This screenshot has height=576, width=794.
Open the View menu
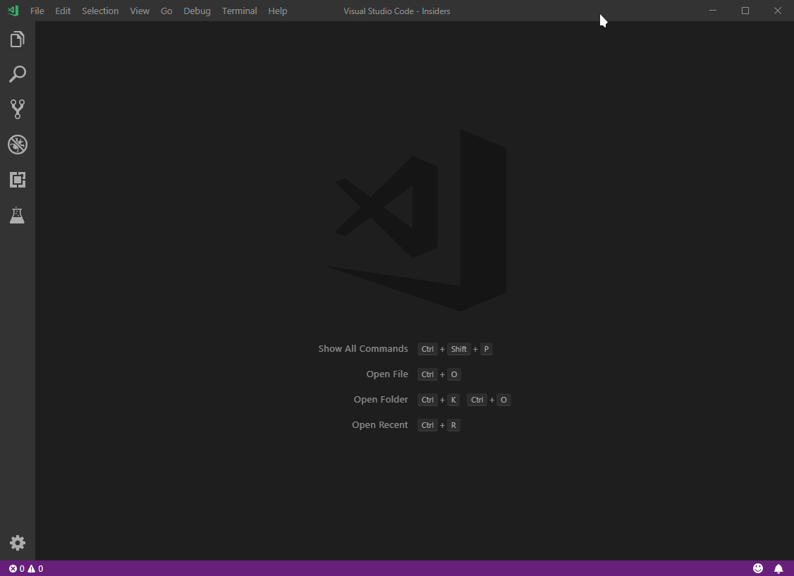point(140,11)
